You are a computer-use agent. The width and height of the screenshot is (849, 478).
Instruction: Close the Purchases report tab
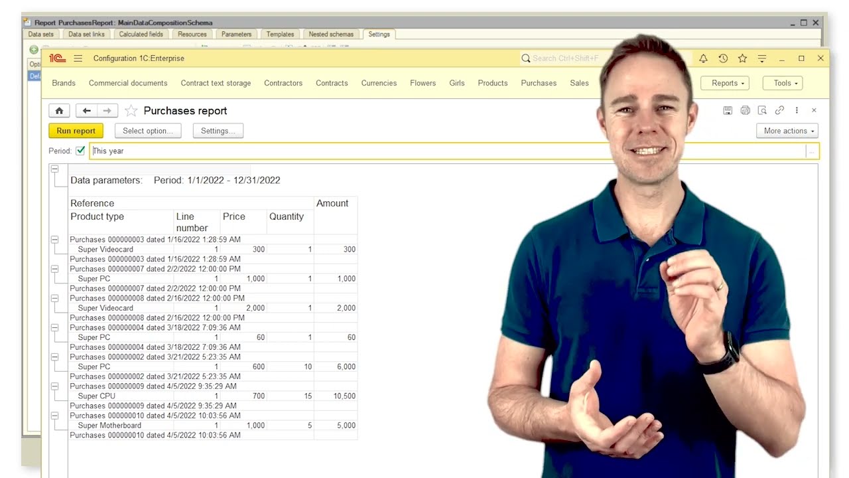[x=814, y=110]
